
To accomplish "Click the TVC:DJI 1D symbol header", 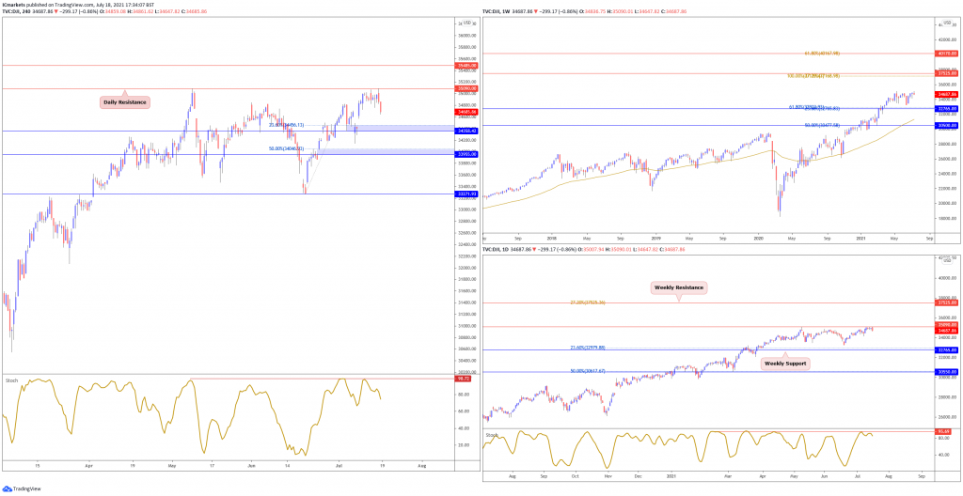I will (496, 250).
